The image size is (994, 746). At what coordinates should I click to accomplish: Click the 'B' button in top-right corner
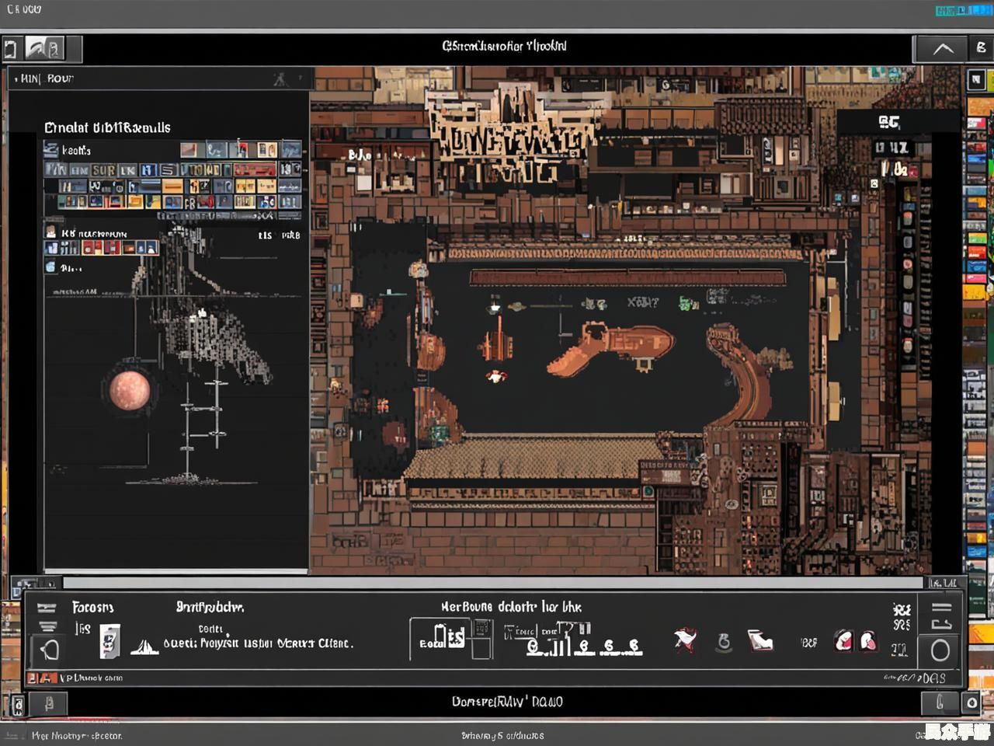(980, 48)
